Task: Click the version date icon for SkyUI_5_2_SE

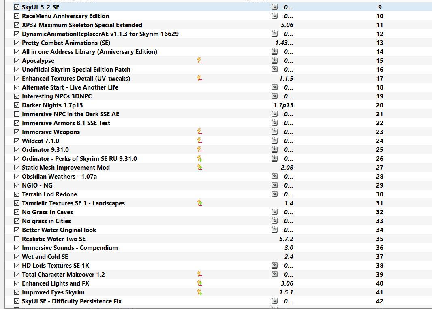Action: point(274,7)
